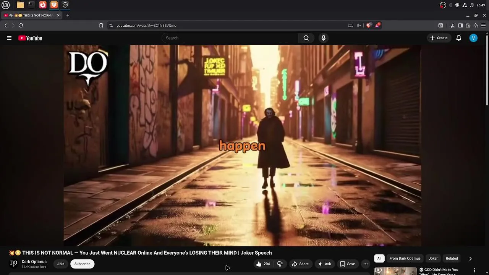
Task: Click the Share button
Action: click(300, 264)
